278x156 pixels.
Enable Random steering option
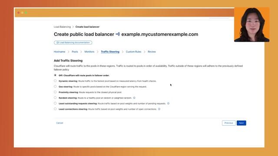(55, 97)
